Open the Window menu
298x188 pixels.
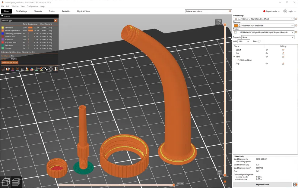click(x=15, y=6)
